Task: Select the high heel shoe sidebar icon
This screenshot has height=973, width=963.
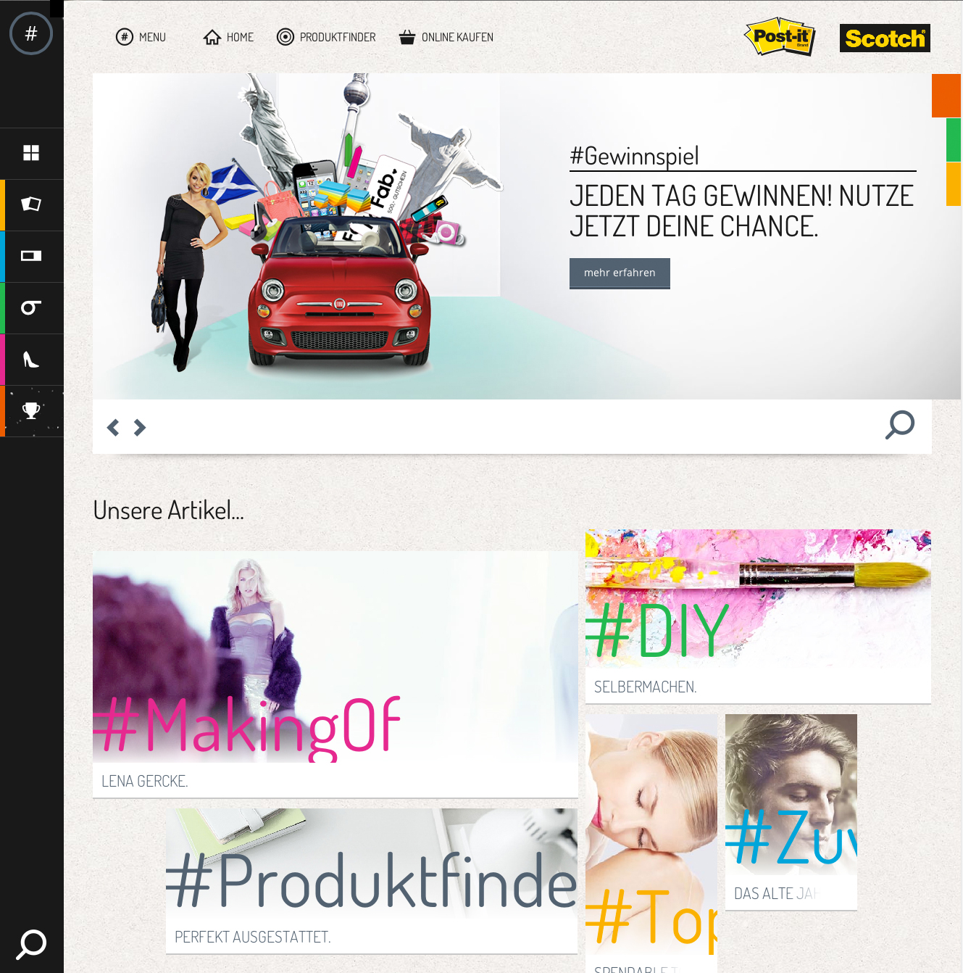Action: (x=31, y=359)
